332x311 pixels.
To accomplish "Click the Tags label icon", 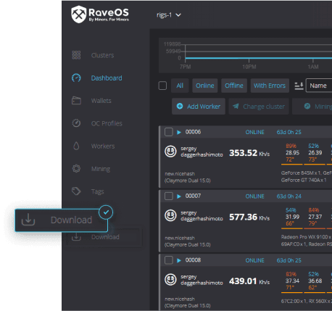I will pyautogui.click(x=76, y=191).
